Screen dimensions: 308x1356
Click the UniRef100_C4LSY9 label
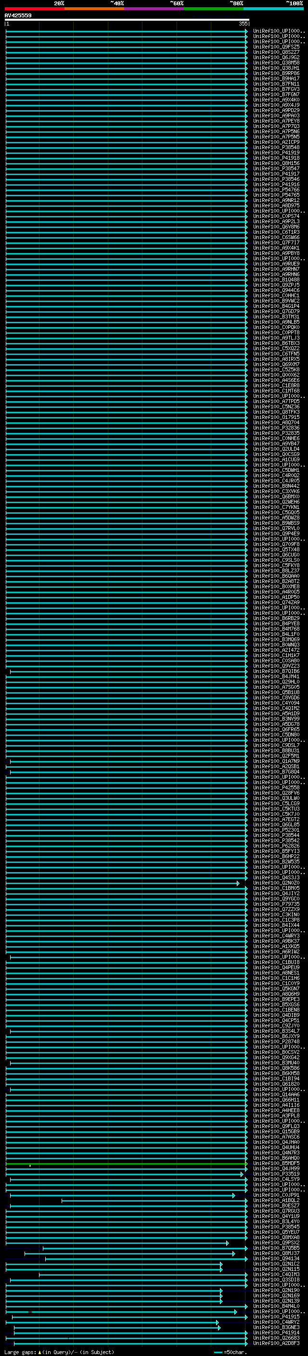coord(276,1179)
